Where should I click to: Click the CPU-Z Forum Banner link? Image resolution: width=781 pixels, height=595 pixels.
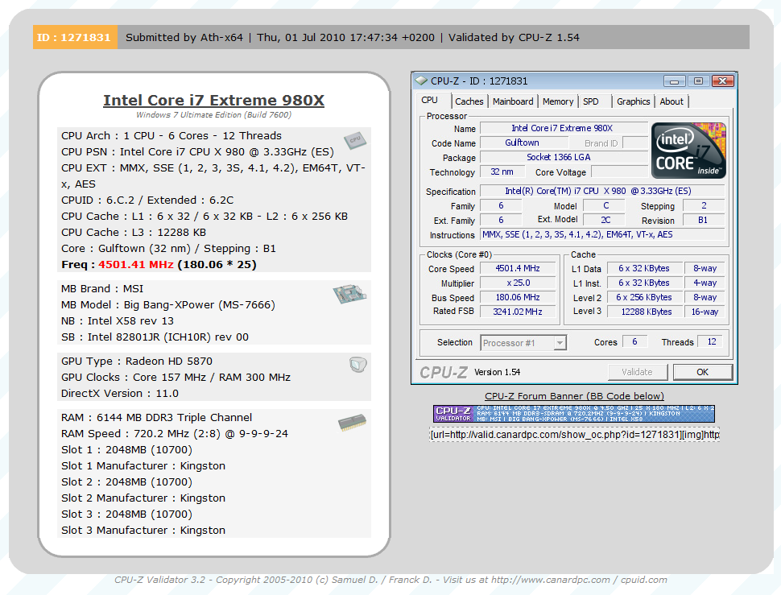[x=574, y=396]
